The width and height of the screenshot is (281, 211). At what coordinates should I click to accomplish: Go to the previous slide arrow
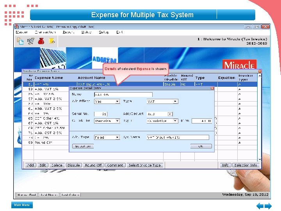[260, 206]
